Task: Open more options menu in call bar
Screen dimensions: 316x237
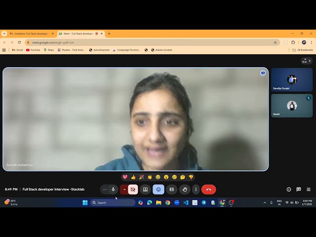Action: (x=196, y=190)
